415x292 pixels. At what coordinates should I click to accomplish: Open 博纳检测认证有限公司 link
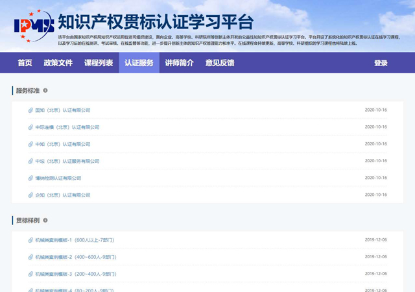58,178
